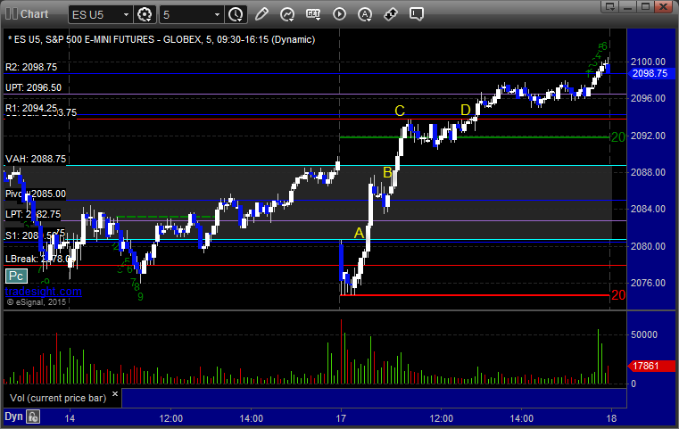Click the play replay button icon
Viewport: 679px width, 429px height.
click(x=339, y=14)
